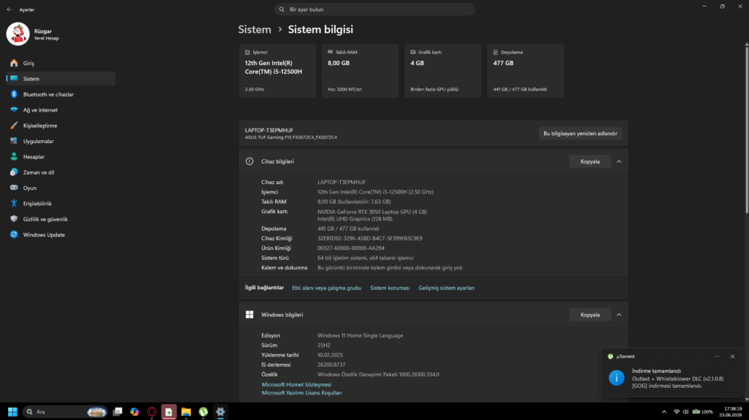Click the settings page vertical scrollbar
This screenshot has height=420, width=749.
point(747,129)
